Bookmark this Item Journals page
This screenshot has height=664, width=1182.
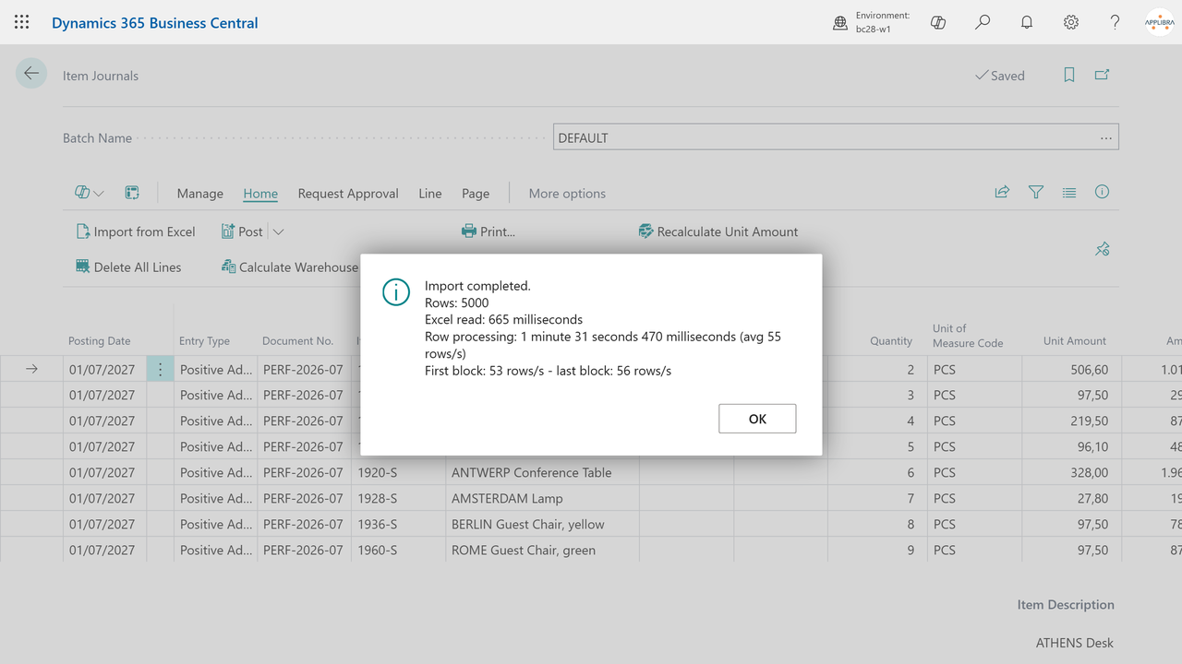click(x=1069, y=76)
